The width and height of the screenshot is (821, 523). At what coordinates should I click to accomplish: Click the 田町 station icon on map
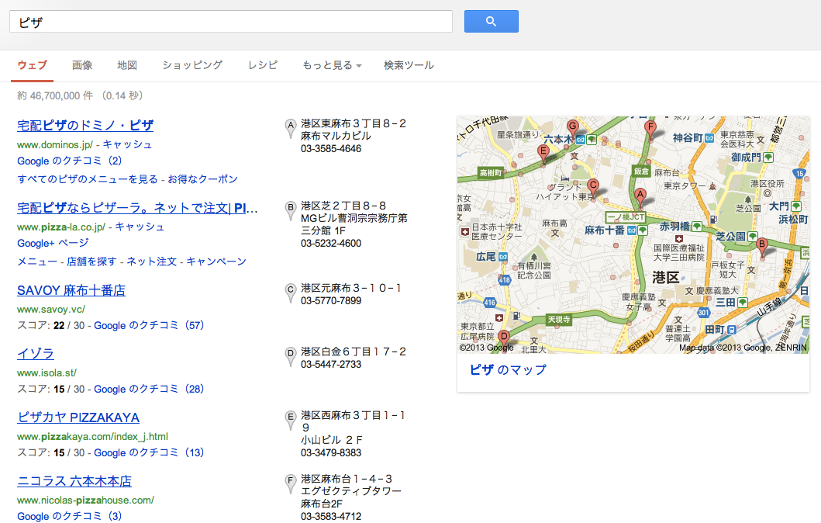tap(732, 330)
